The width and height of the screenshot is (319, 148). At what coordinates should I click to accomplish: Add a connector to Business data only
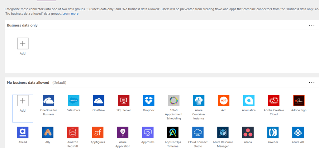click(x=22, y=44)
